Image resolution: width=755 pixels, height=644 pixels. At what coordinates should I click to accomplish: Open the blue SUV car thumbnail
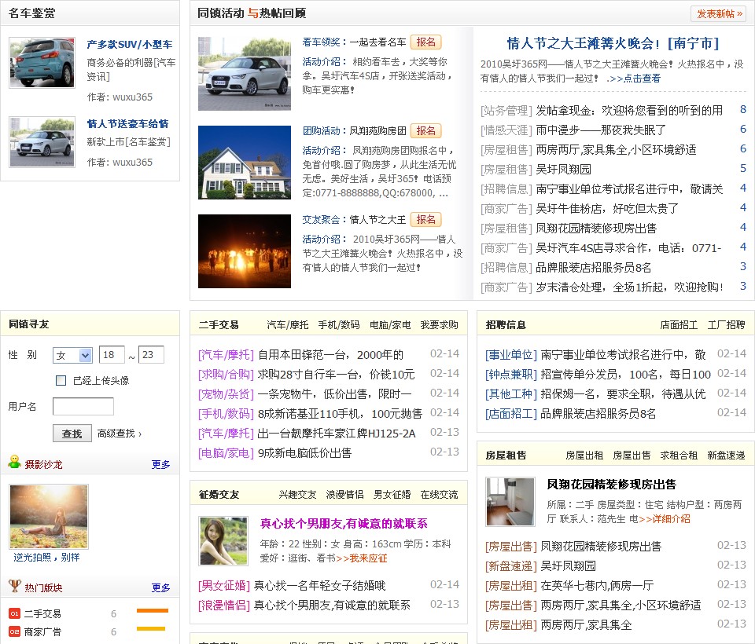point(42,64)
